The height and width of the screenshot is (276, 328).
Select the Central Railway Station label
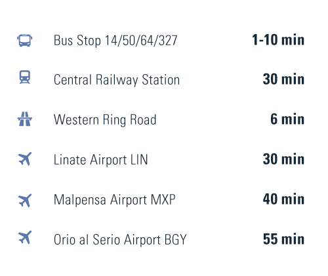coord(117,79)
